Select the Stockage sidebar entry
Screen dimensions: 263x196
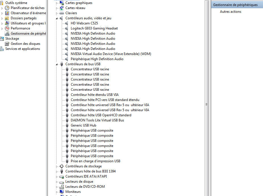pos(12,39)
